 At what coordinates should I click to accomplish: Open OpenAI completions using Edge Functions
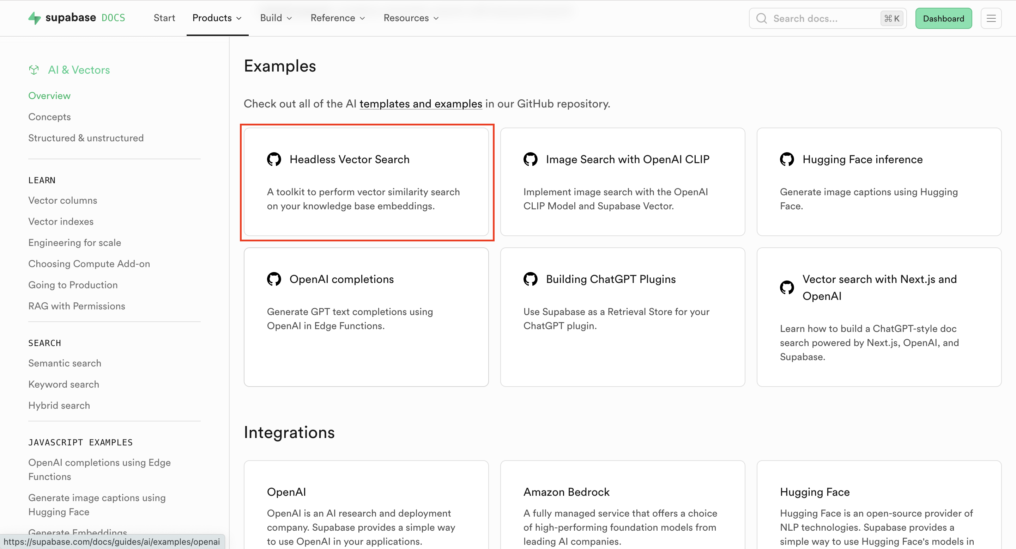tap(99, 469)
